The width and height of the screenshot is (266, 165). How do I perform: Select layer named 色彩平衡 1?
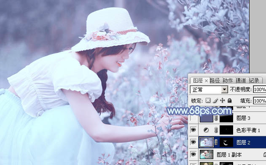[248, 130]
